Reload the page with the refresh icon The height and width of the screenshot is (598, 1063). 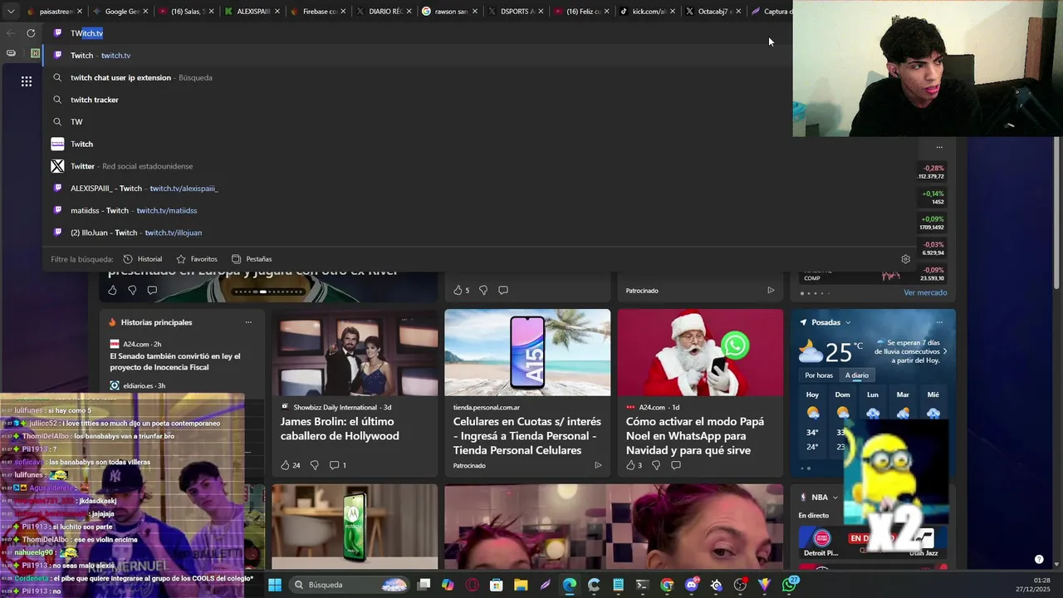click(x=31, y=33)
